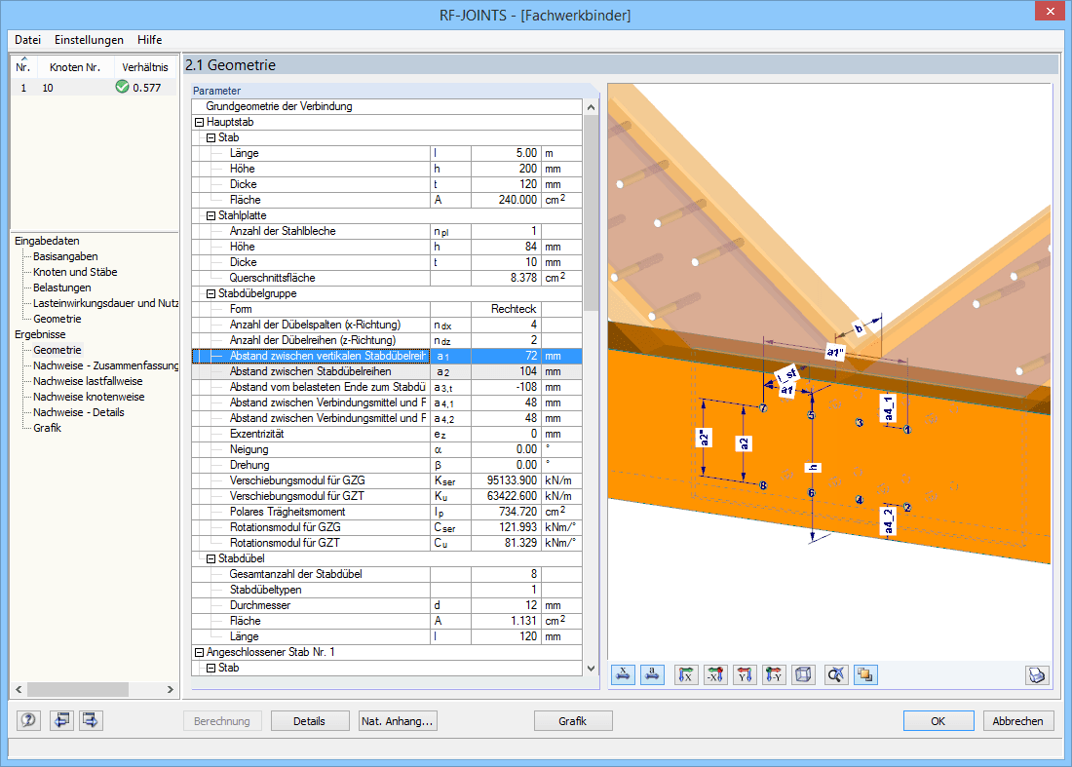Select the highlighted a1 row with 72 mm
The width and height of the screenshot is (1072, 767).
[x=387, y=356]
